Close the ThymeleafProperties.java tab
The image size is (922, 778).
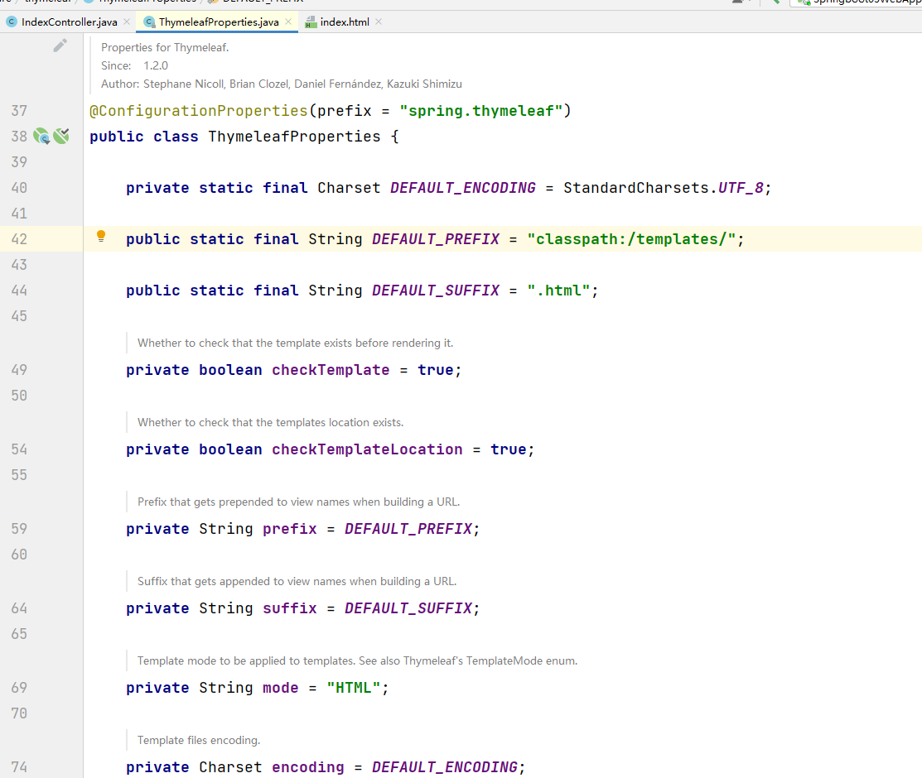pyautogui.click(x=288, y=22)
